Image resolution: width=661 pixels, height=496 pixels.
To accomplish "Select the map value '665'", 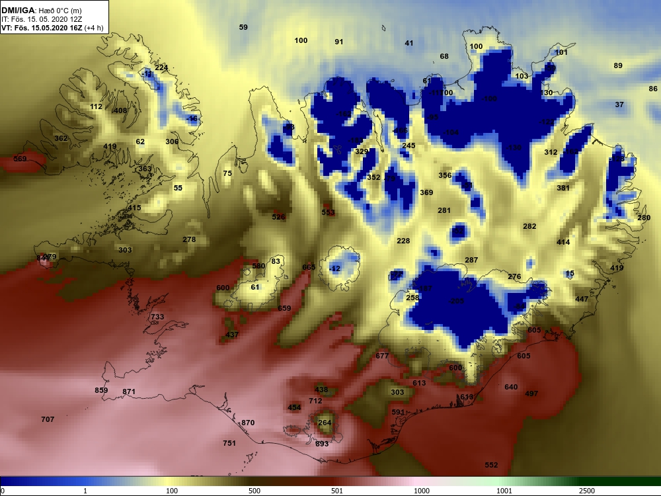I will tap(309, 267).
